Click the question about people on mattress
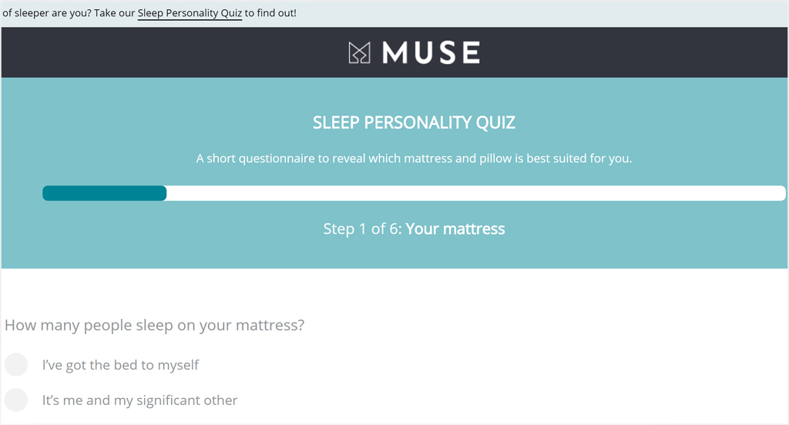 pyautogui.click(x=154, y=326)
